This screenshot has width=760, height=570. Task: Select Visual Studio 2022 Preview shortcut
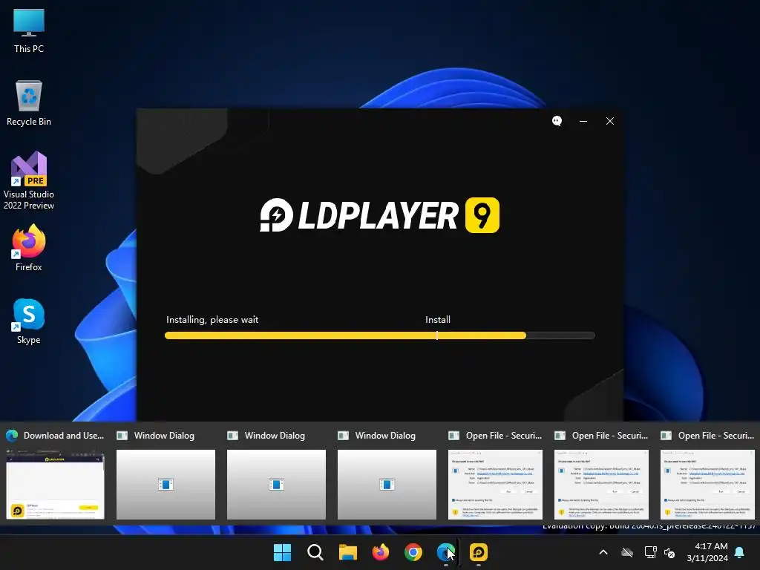(29, 180)
